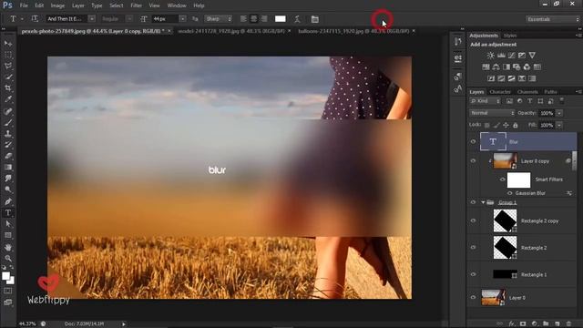Click the text color swatch
The width and height of the screenshot is (583, 328).
click(280, 19)
